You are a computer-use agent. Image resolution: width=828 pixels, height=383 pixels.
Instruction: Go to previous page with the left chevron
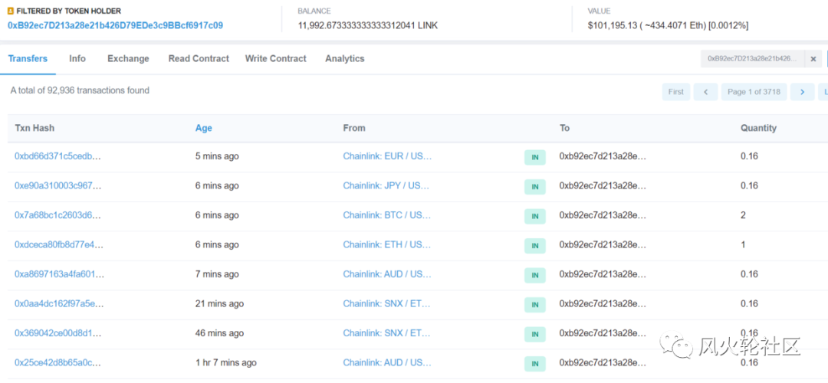705,92
